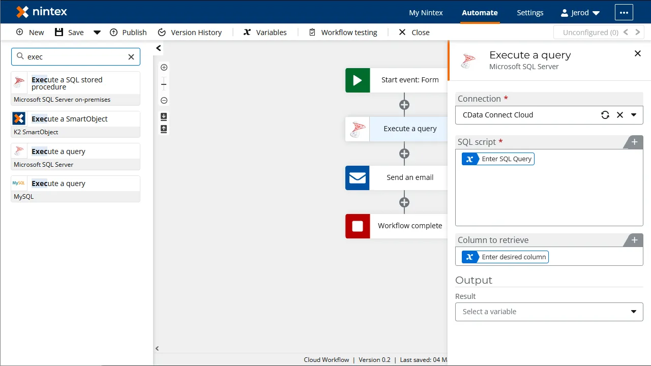Switch to the Automate section

480,12
